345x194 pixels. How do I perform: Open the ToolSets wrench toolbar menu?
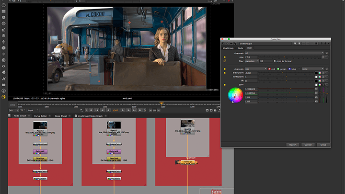[x=3, y=79]
